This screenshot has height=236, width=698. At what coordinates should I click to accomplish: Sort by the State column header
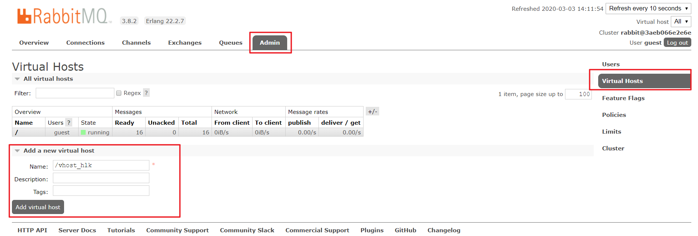(x=88, y=122)
